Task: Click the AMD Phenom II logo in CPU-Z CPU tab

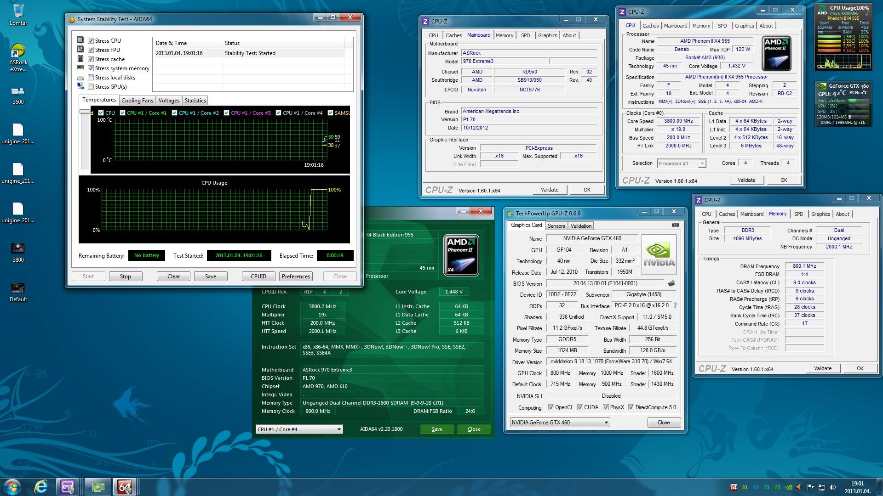Action: pos(777,53)
